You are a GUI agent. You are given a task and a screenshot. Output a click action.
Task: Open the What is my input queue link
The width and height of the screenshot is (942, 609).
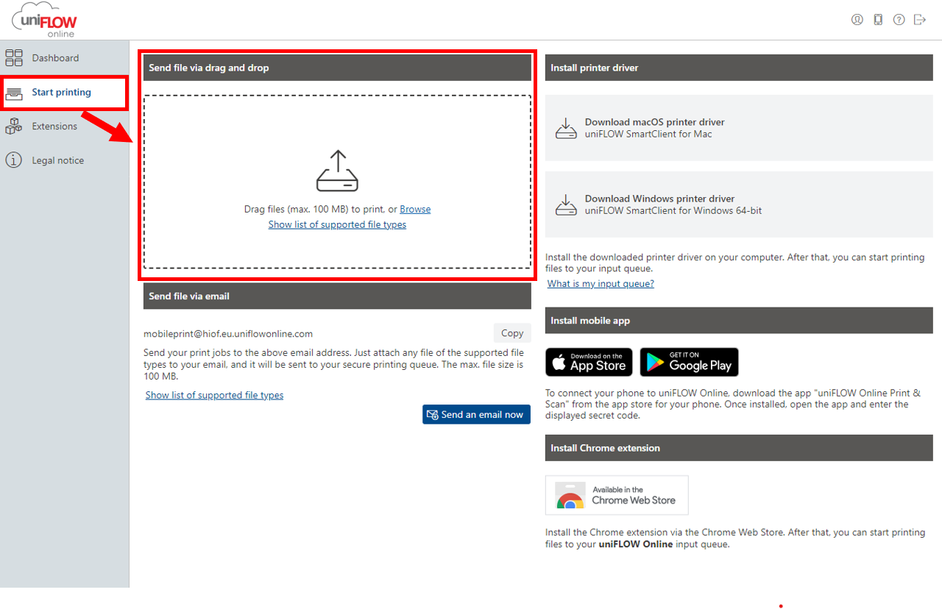[x=601, y=284]
